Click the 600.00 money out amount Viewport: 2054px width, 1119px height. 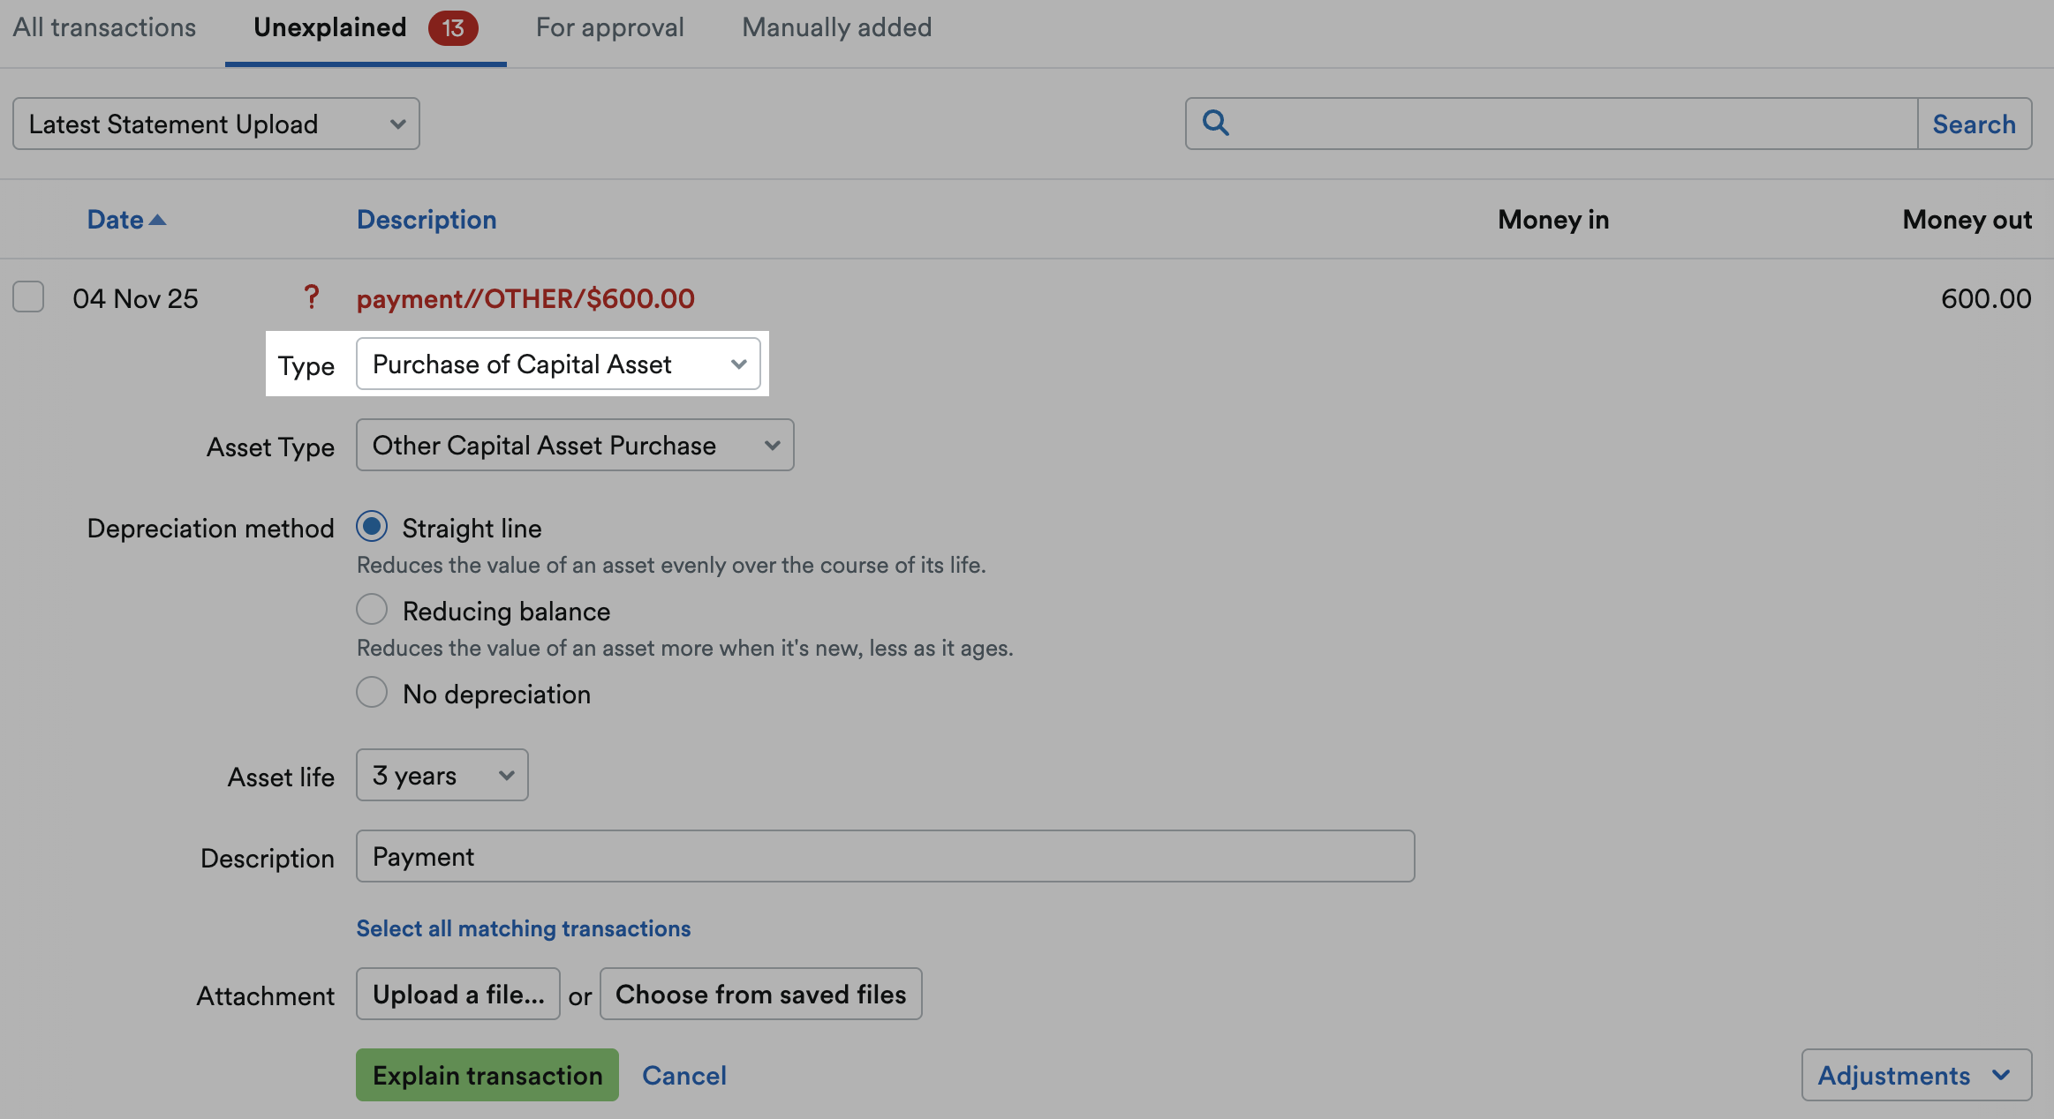(1986, 298)
